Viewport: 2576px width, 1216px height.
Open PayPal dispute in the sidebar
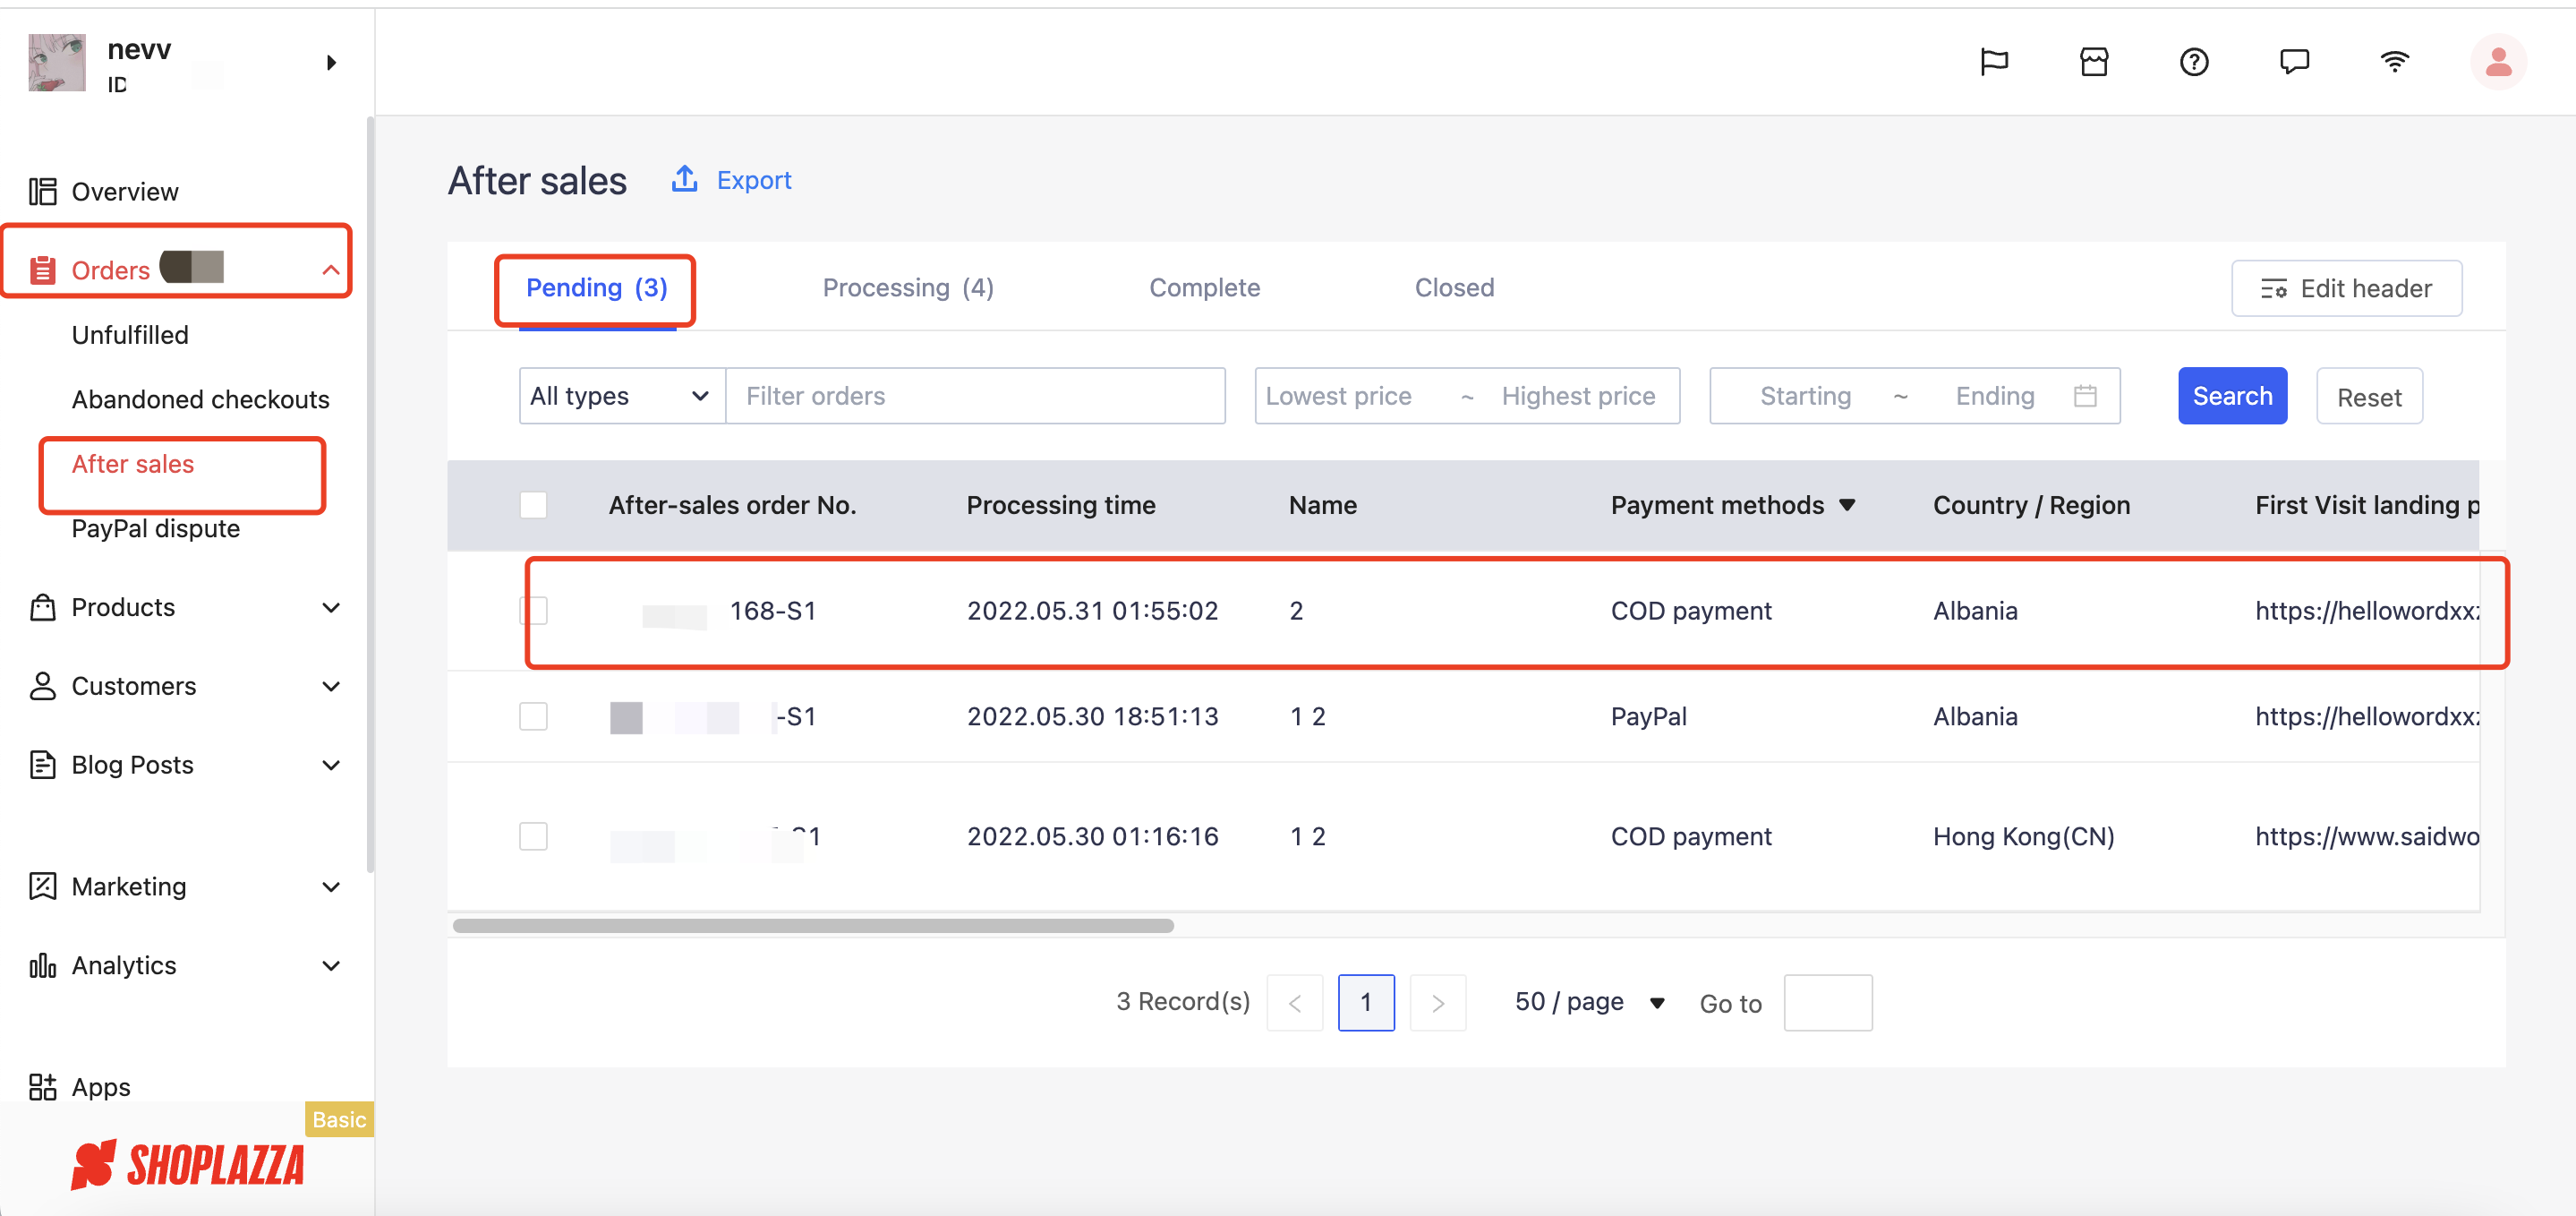point(155,528)
